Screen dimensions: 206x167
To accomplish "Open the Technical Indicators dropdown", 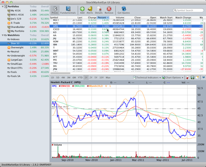I will pyautogui.click(x=147, y=78).
